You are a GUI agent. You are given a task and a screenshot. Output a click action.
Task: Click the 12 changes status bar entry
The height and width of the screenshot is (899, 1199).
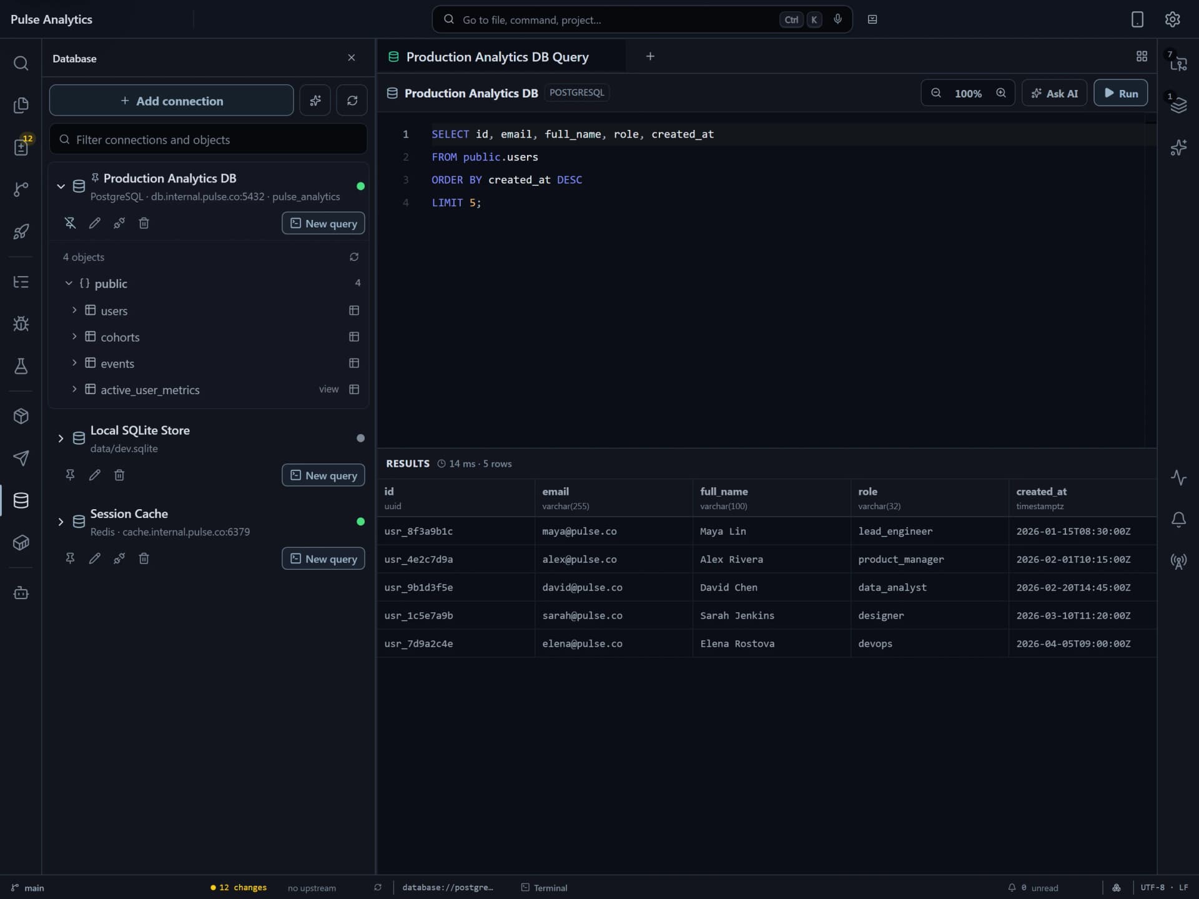239,888
